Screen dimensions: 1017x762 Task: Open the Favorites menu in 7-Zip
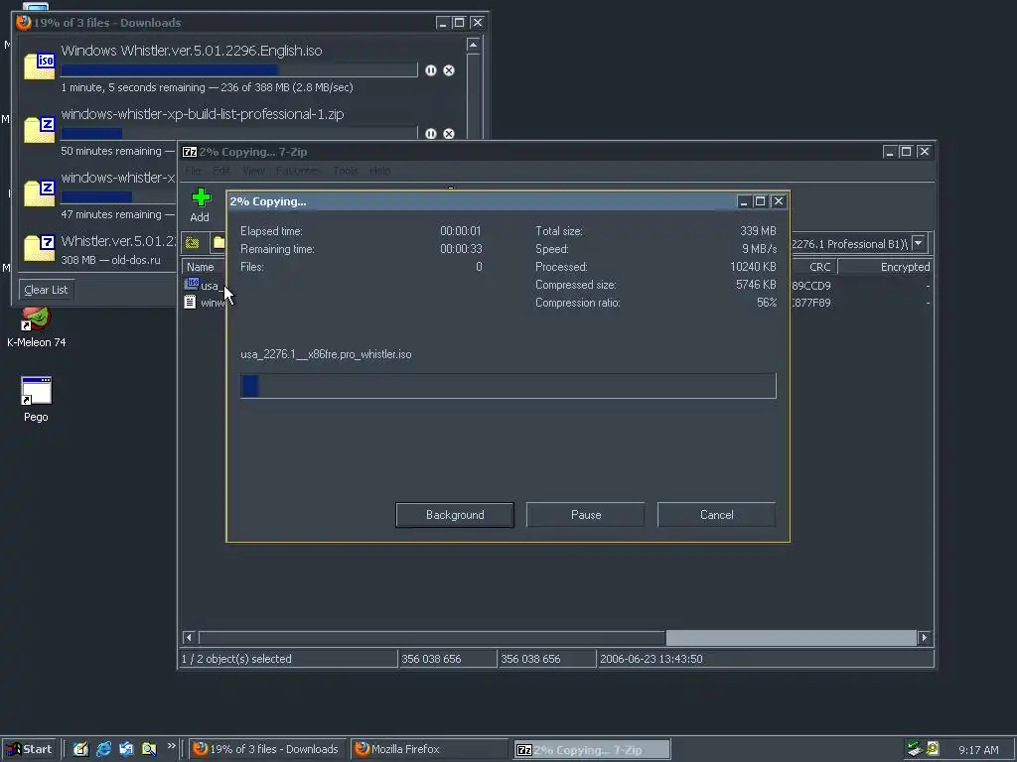[x=298, y=171]
